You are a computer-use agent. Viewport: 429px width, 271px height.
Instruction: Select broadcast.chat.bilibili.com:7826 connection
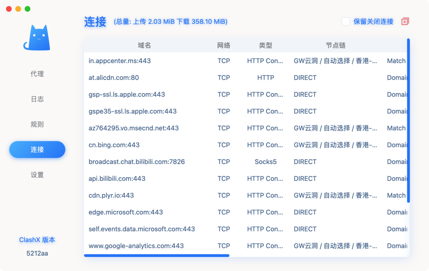click(x=246, y=162)
